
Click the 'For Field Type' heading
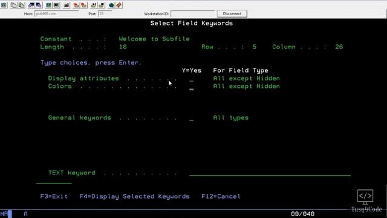point(241,70)
